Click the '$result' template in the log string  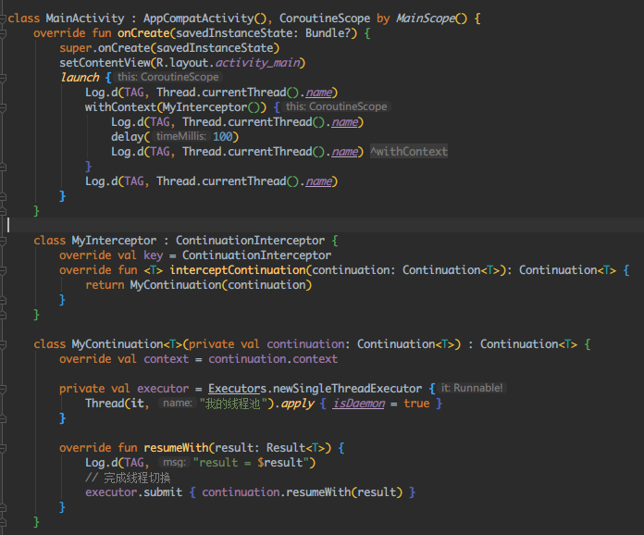point(279,462)
